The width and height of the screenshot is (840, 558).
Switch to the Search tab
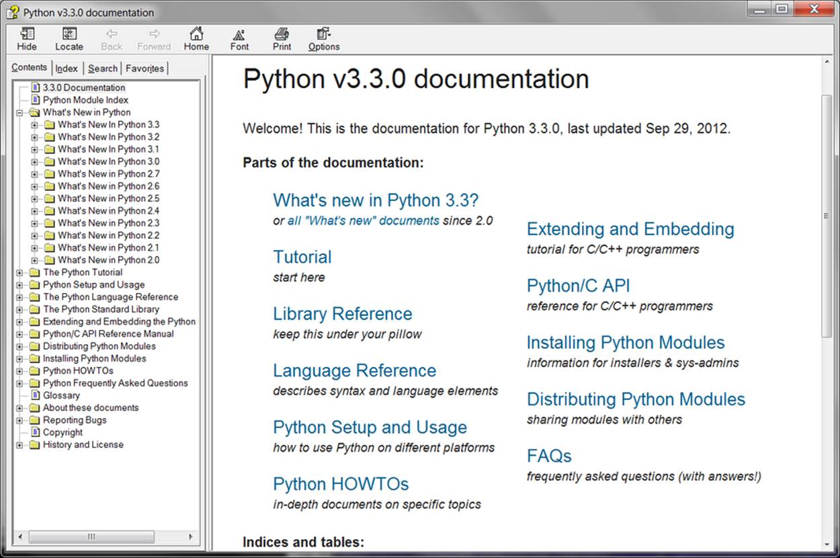click(x=103, y=69)
